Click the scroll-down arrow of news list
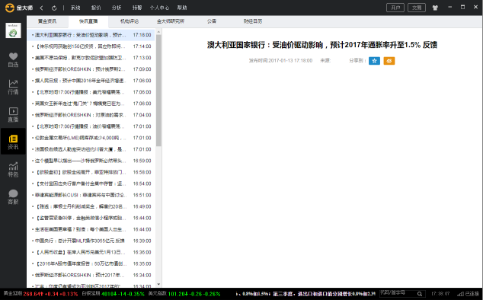The image size is (483, 300). tap(158, 284)
